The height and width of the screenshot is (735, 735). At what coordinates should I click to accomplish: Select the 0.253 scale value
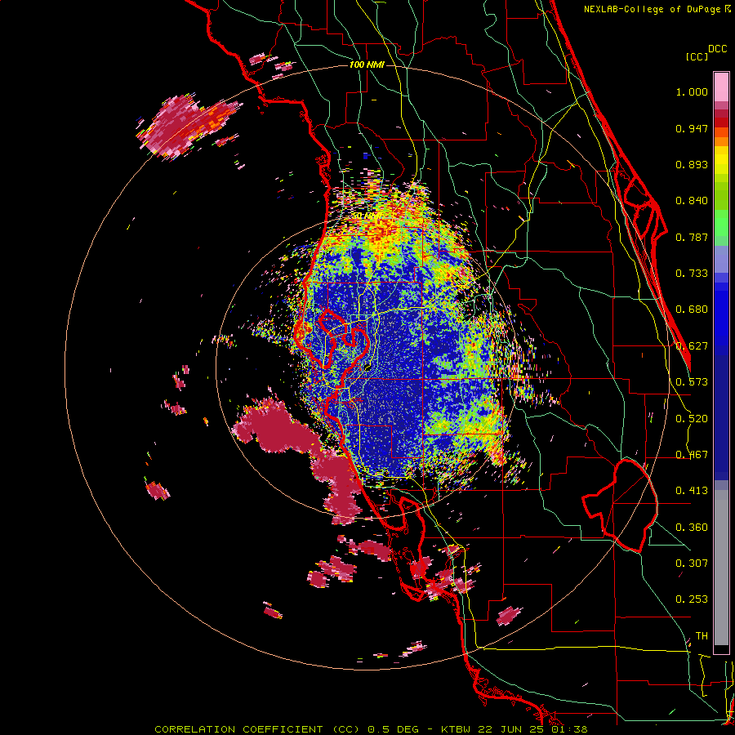pos(692,599)
